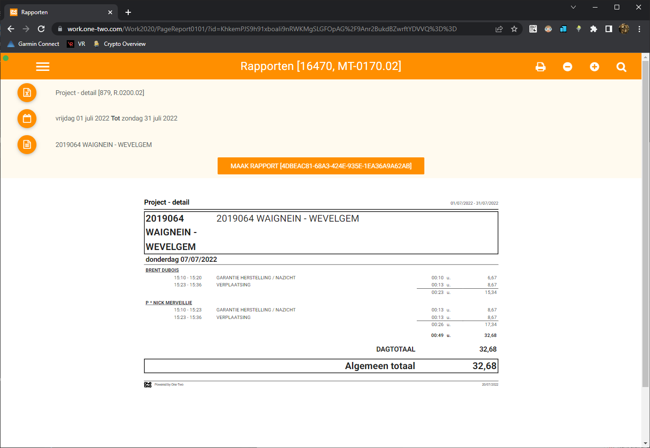Open search with magnifier icon

pos(621,67)
